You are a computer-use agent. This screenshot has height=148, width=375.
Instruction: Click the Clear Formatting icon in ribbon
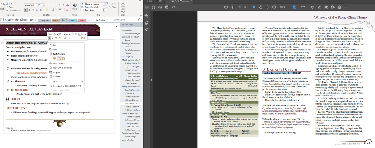67,5
